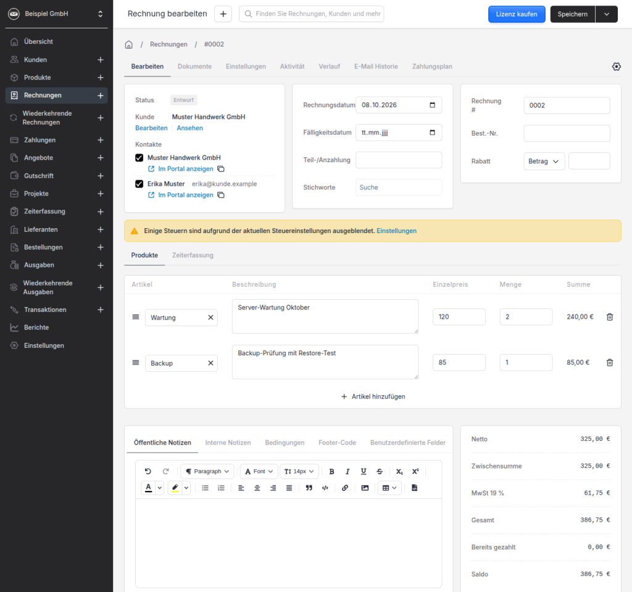Delete the Wartung line item
The image size is (632, 592).
(610, 317)
